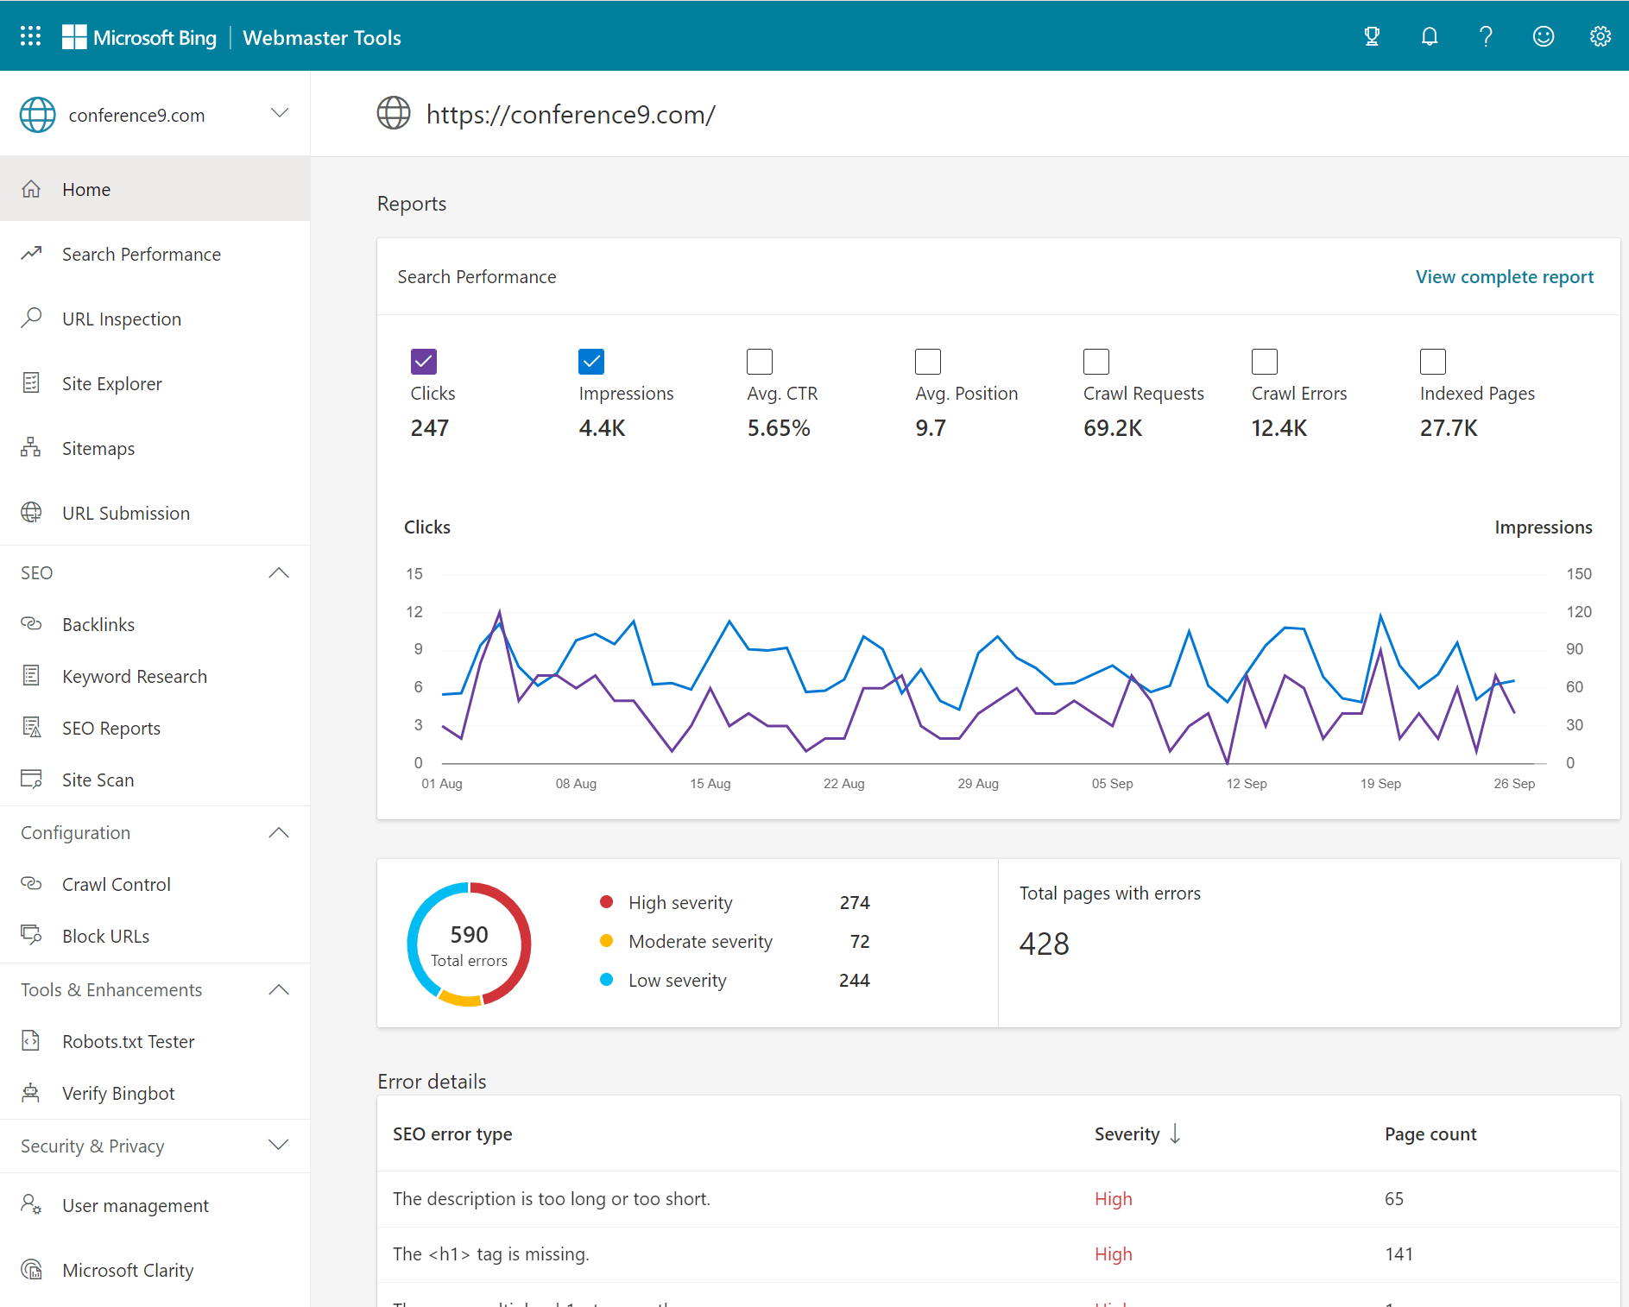Open Microsoft Clarity from the sidebar

pos(128,1269)
